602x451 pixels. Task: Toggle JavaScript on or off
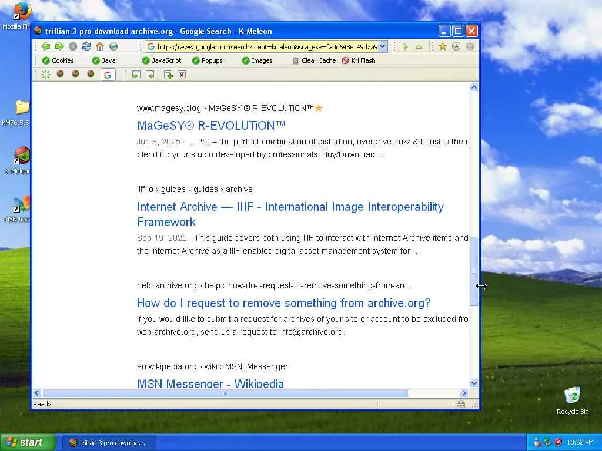(161, 60)
